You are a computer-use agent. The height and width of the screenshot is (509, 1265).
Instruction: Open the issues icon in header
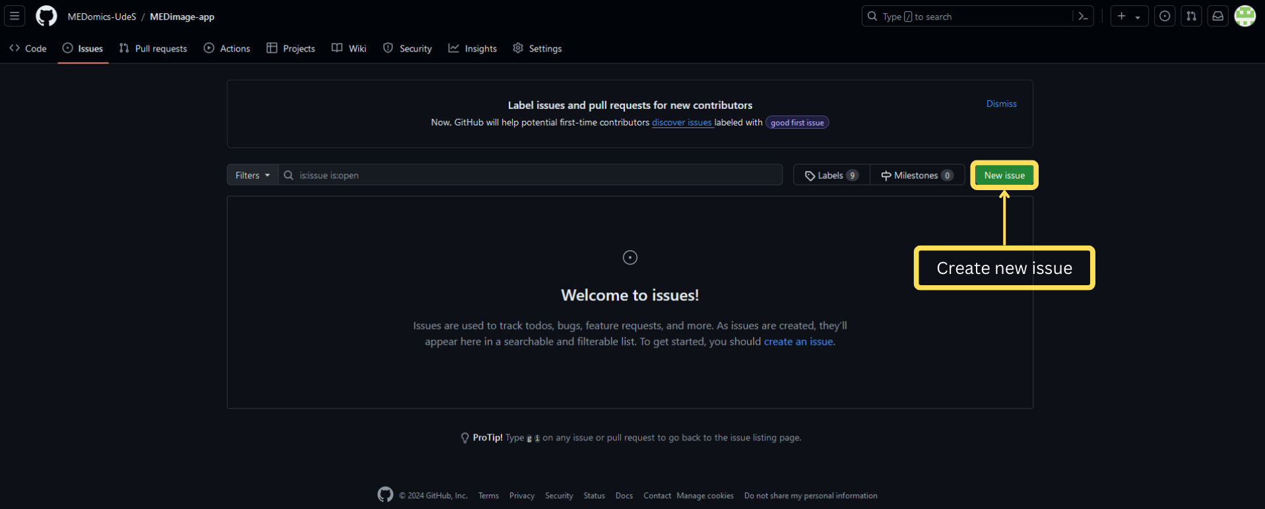(x=1165, y=17)
